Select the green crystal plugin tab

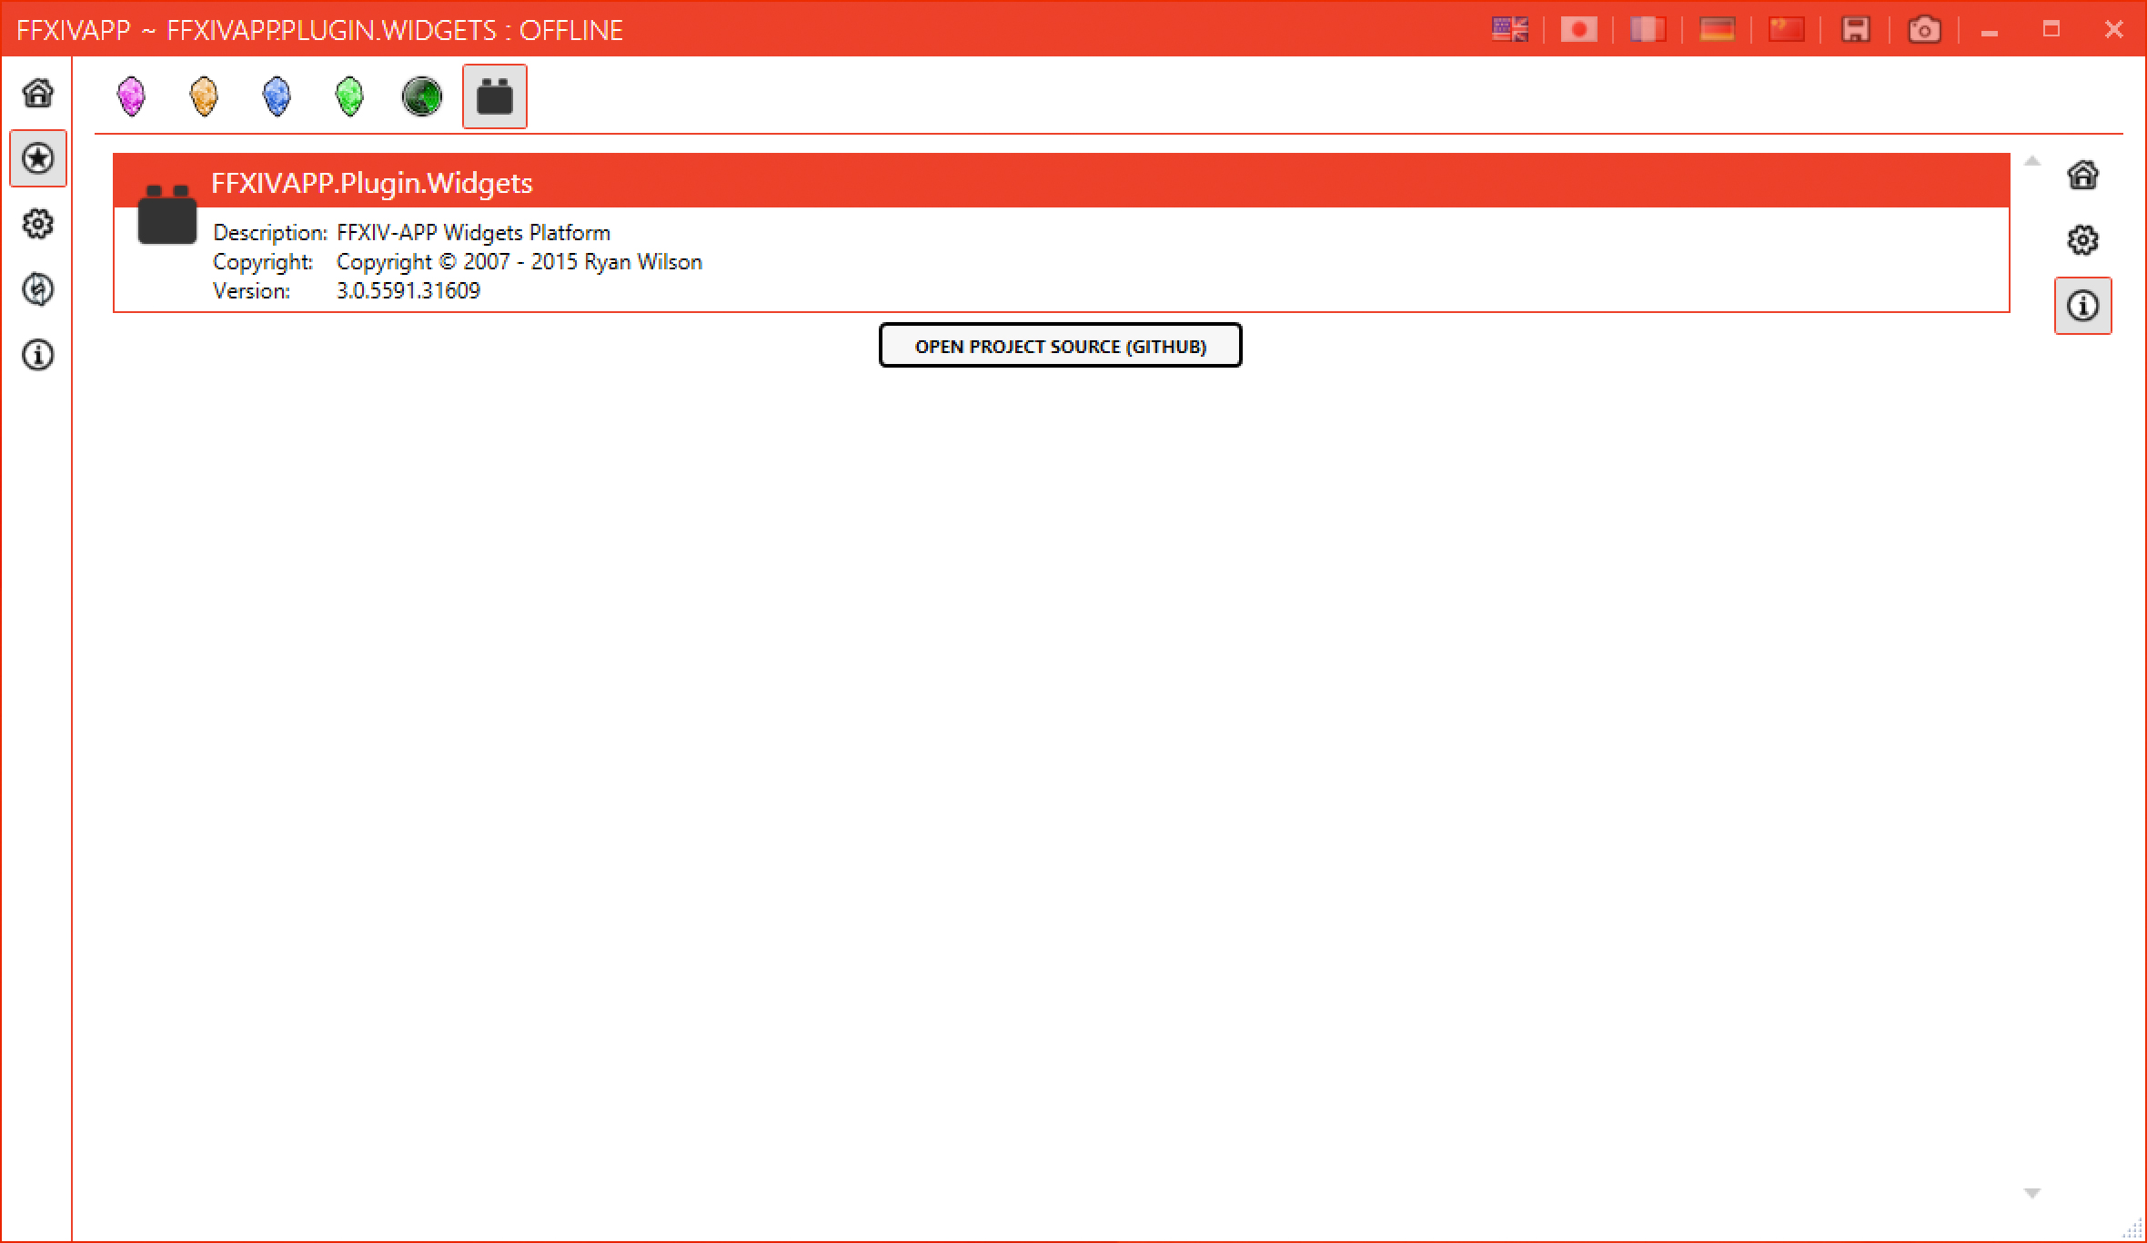pos(349,96)
